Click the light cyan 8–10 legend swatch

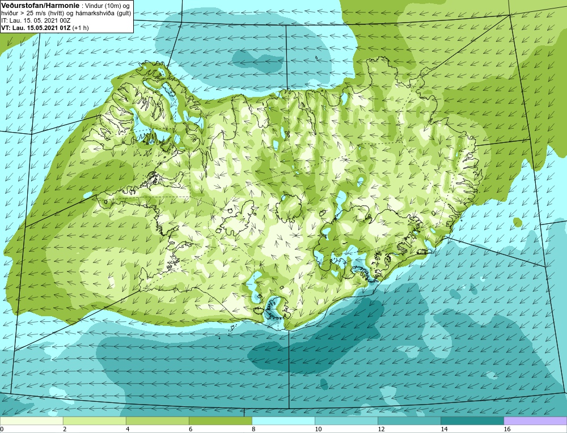pos(283,421)
